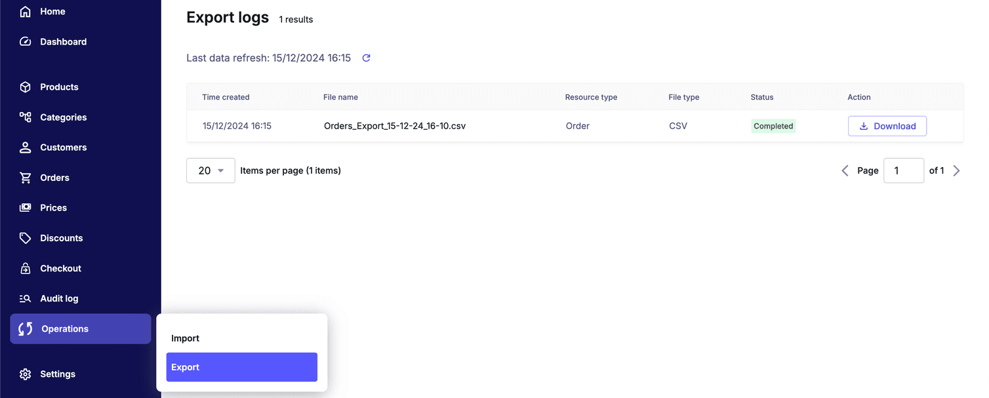Image resolution: width=989 pixels, height=398 pixels.
Task: Open Orders via the cart icon
Action: click(26, 178)
